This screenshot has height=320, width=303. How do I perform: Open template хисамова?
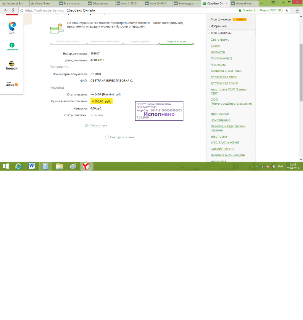pyautogui.click(x=218, y=52)
